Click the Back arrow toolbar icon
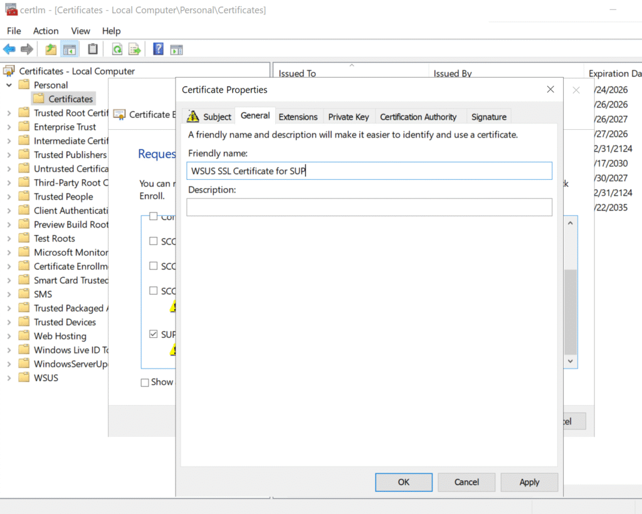 (x=9, y=50)
